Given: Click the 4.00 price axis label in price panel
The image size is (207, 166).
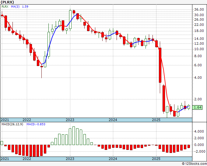Looking at the screenshot, I should [198, 78].
